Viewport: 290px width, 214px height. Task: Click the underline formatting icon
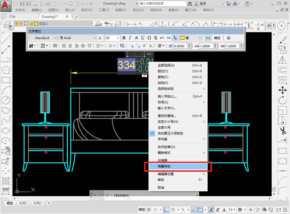(143, 38)
